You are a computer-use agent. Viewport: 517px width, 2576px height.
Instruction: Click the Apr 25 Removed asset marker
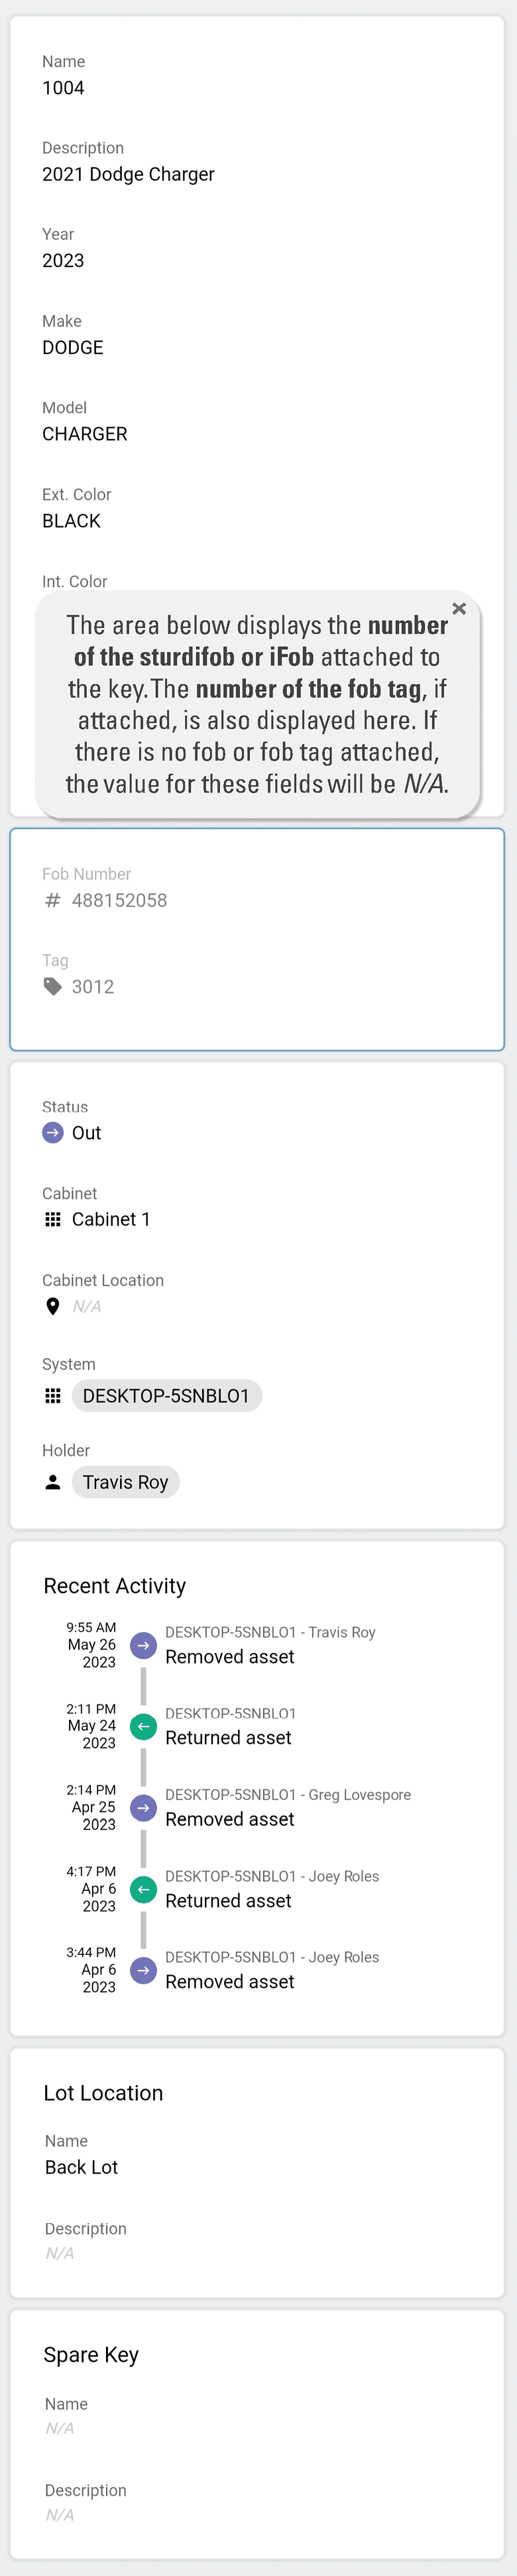144,1808
